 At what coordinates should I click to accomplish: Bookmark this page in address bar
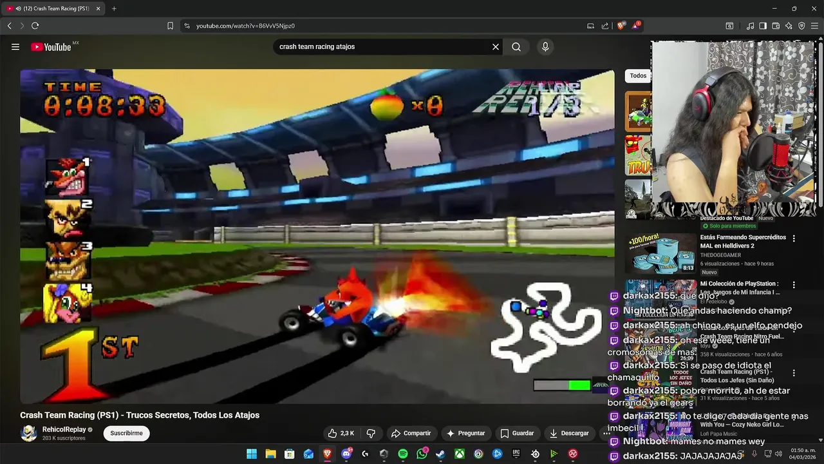[x=170, y=26]
